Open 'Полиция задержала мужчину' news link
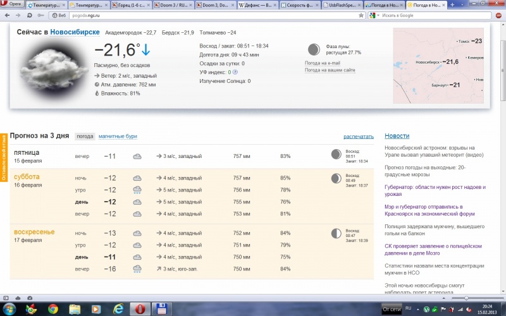Viewport: 506px width, 316px height. 435,230
